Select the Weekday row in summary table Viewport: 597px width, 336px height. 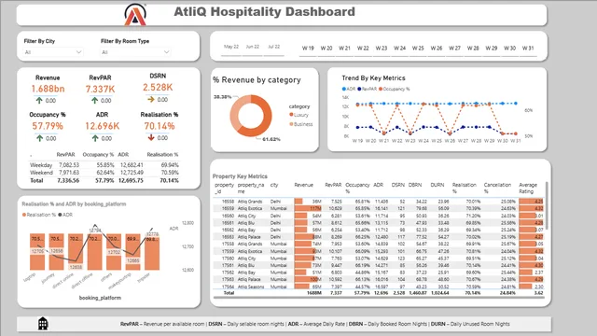[x=104, y=165]
